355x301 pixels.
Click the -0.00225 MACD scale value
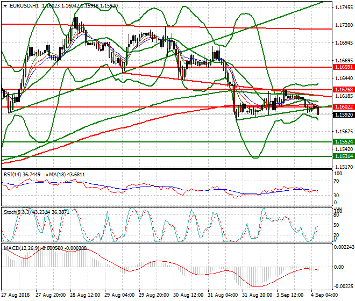point(344,286)
